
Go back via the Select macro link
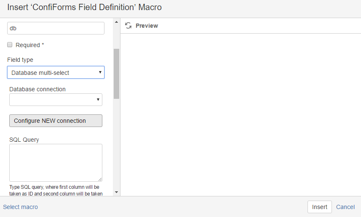point(20,207)
